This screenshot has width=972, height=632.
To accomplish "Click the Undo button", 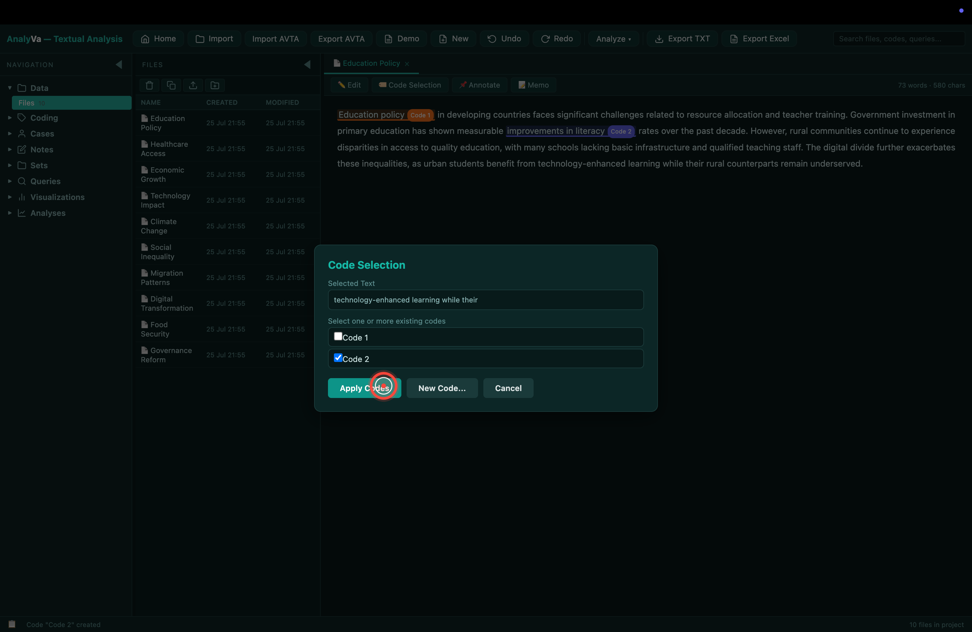I will [504, 39].
